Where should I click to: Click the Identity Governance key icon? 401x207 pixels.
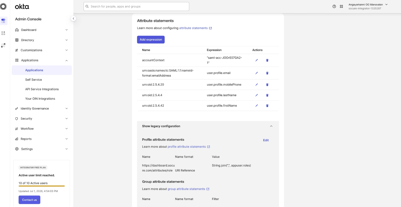[17, 108]
